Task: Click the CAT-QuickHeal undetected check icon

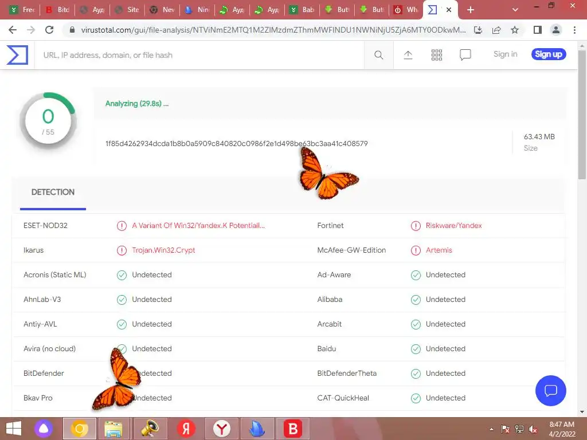Action: (x=416, y=398)
